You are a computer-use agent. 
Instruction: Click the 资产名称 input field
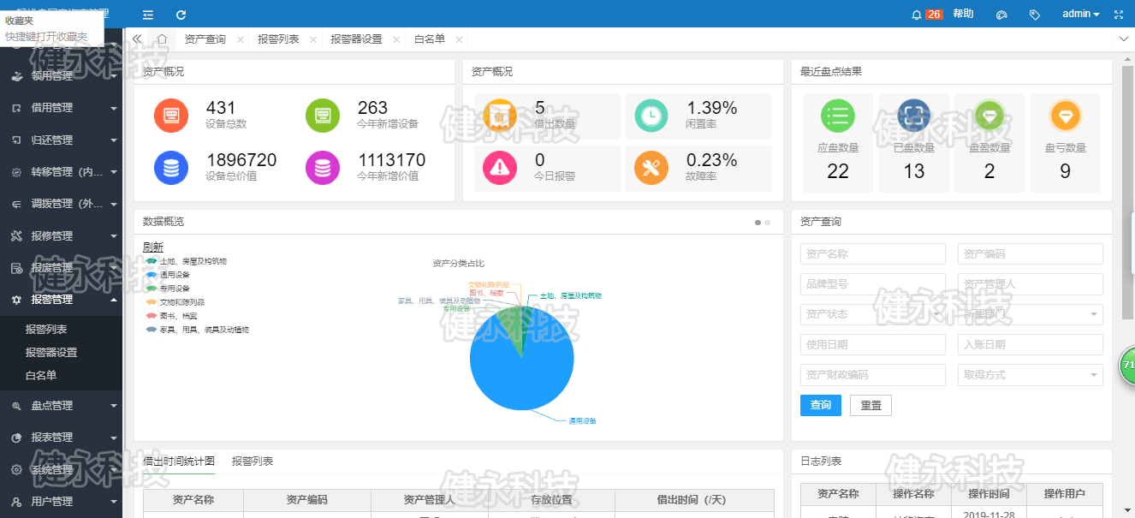[x=872, y=254]
